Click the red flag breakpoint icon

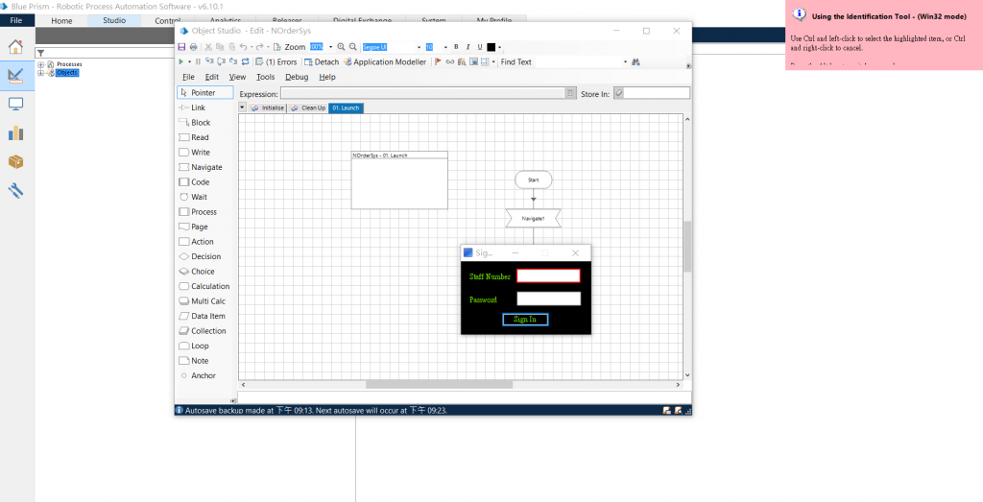click(x=438, y=61)
